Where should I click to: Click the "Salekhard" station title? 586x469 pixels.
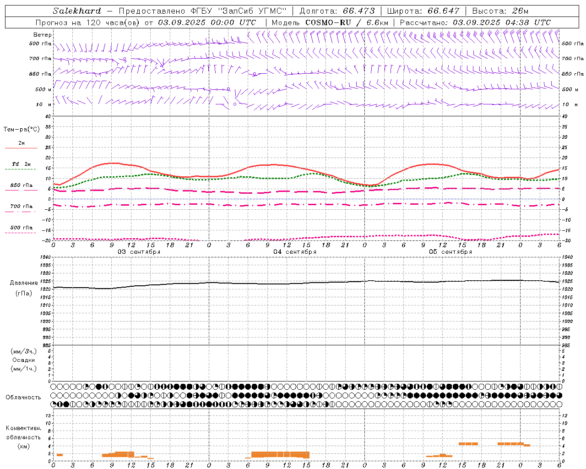pyautogui.click(x=77, y=11)
